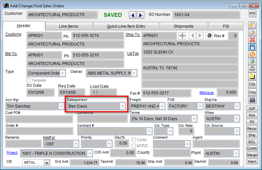Click the edit document pencil icon
This screenshot has width=262, height=170.
point(252,32)
